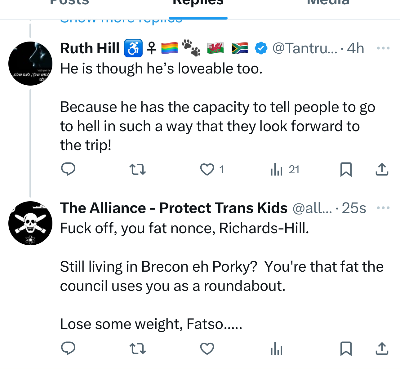The image size is (400, 378).
Task: Open more options on The Alliance post
Action: [383, 208]
